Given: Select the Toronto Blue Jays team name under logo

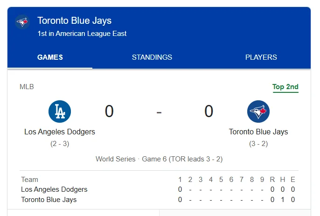Looking at the screenshot, I should [258, 132].
